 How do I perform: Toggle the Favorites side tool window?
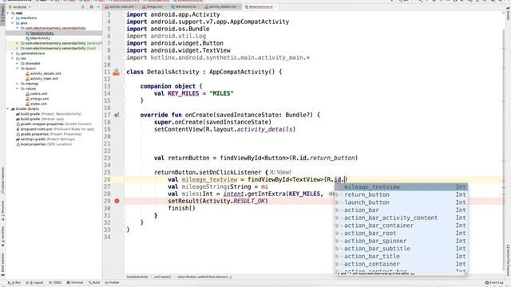2,237
